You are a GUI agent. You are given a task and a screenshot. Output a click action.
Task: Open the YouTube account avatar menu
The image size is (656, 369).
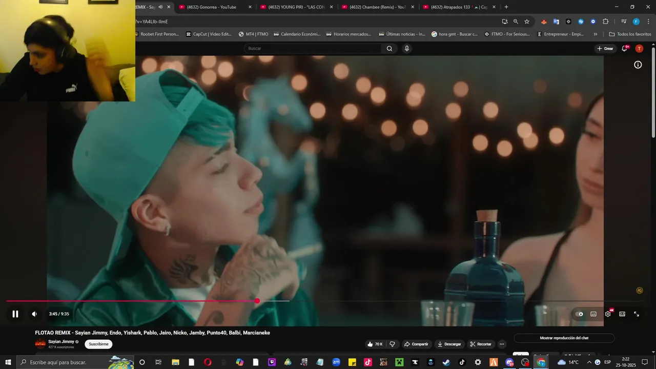coord(639,49)
